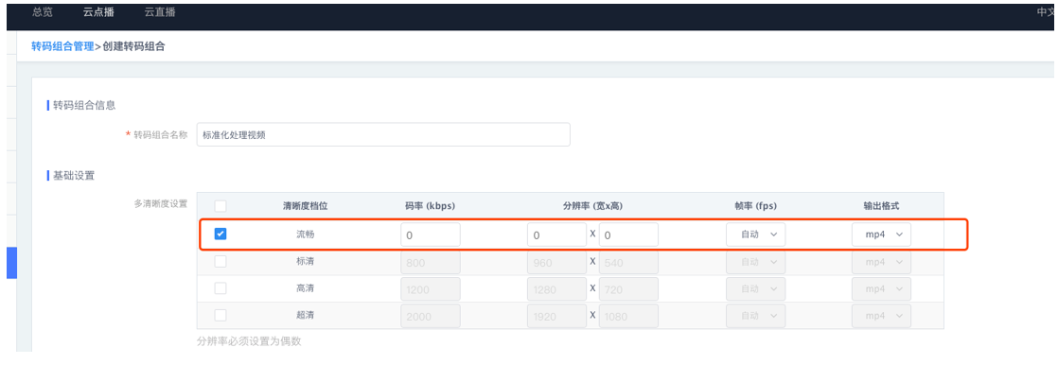Click the 清晰度档位 column header

(305, 206)
